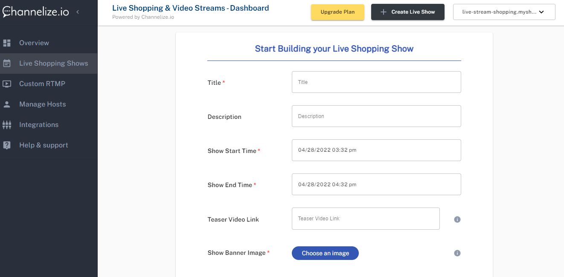Click the plus icon in Create Live Show
564x277 pixels.
(384, 12)
